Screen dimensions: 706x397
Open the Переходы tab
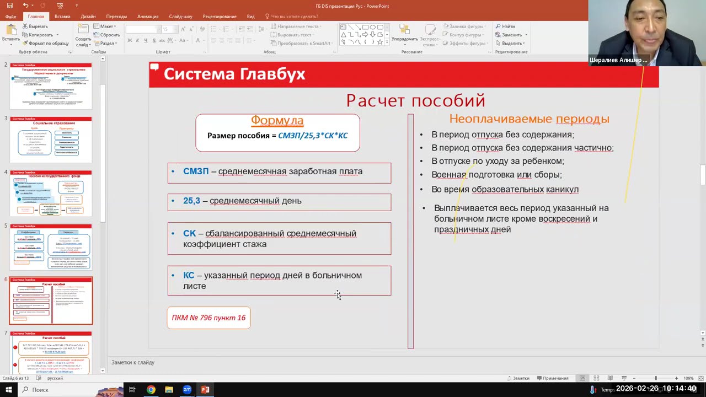click(x=116, y=17)
